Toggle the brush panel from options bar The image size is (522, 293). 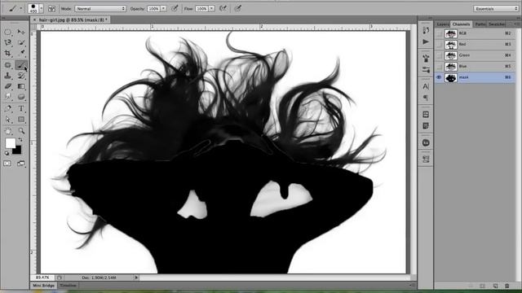click(52, 9)
